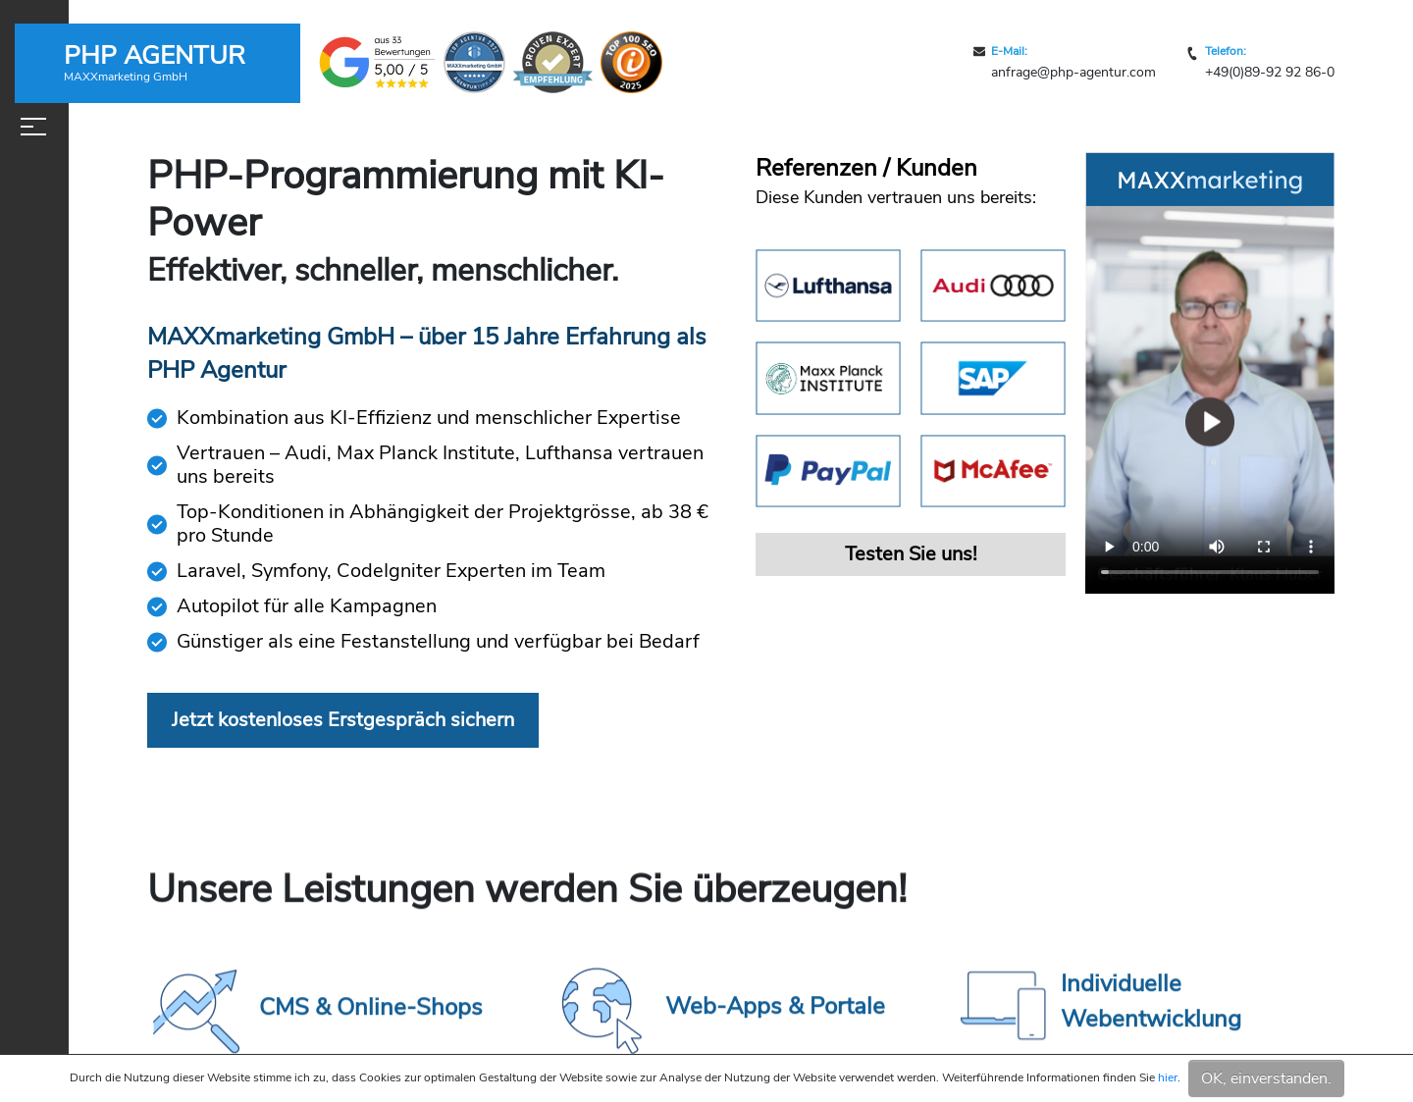Open the video more options menu
1413x1102 pixels.
[1311, 547]
